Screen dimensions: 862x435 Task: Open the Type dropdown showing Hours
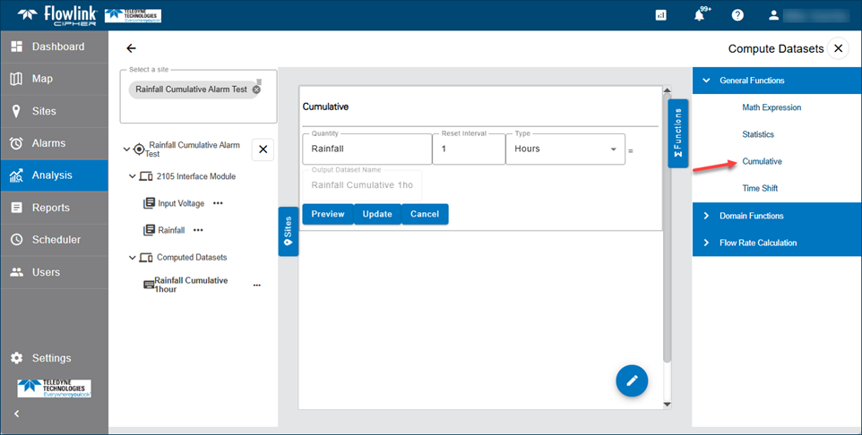click(x=565, y=149)
